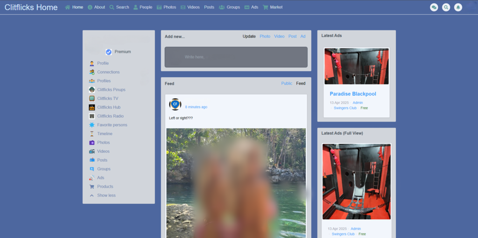478x238 pixels.
Task: Click the Premium verified badge
Action: (109, 52)
